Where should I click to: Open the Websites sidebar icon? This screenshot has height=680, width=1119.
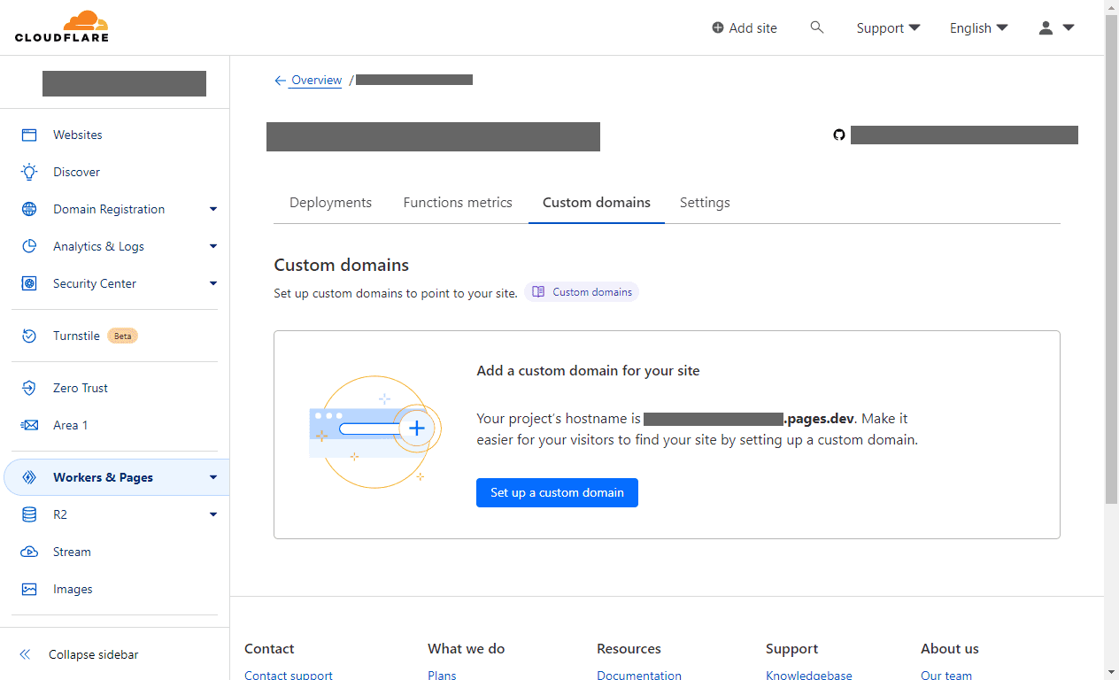click(29, 135)
